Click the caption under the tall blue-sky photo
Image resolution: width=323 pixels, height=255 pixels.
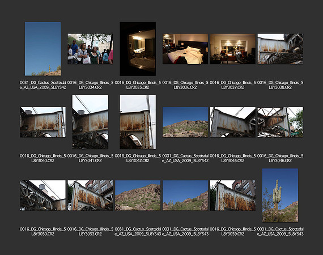[x=43, y=85]
